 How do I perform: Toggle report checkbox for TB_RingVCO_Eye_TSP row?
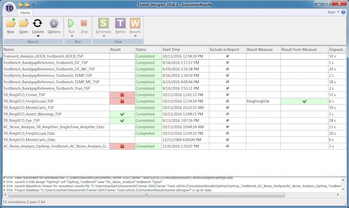point(227,120)
